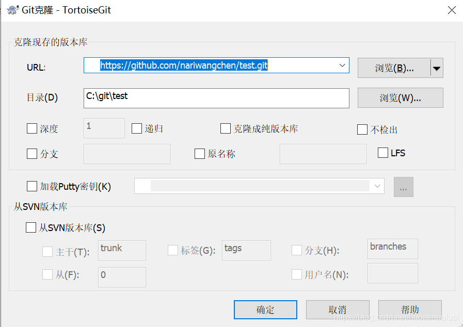Click the origin name input field
This screenshot has height=327, width=463.
(x=323, y=154)
